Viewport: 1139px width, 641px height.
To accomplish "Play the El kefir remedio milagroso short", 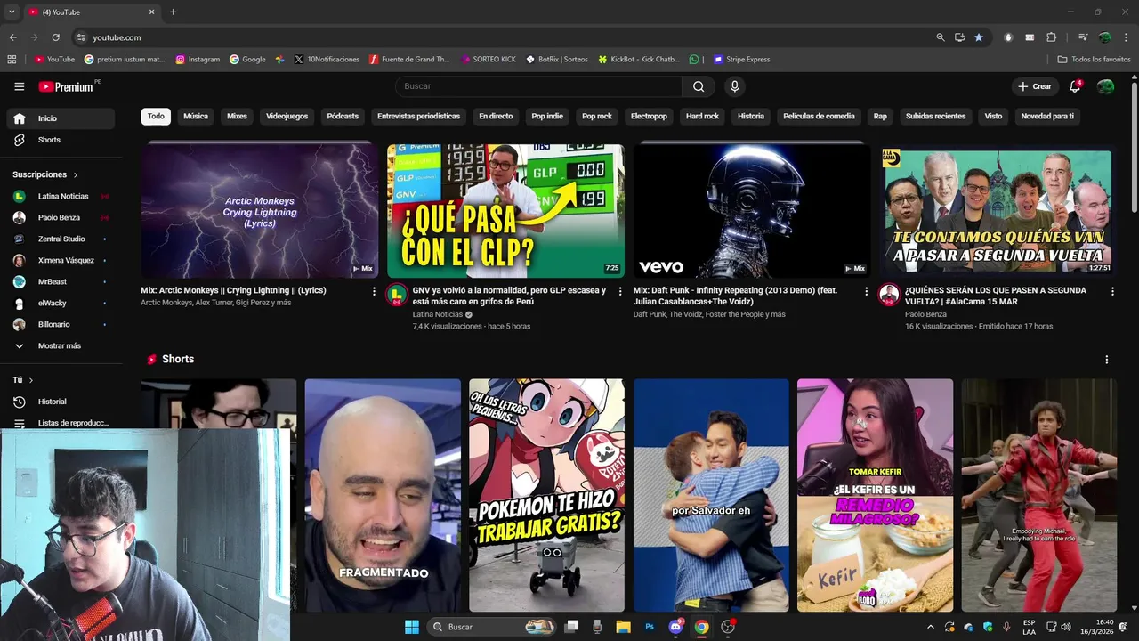I will pos(875,495).
